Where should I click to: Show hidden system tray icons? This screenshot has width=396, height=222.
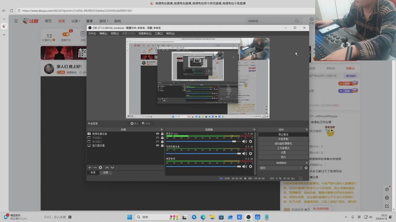[346, 217]
